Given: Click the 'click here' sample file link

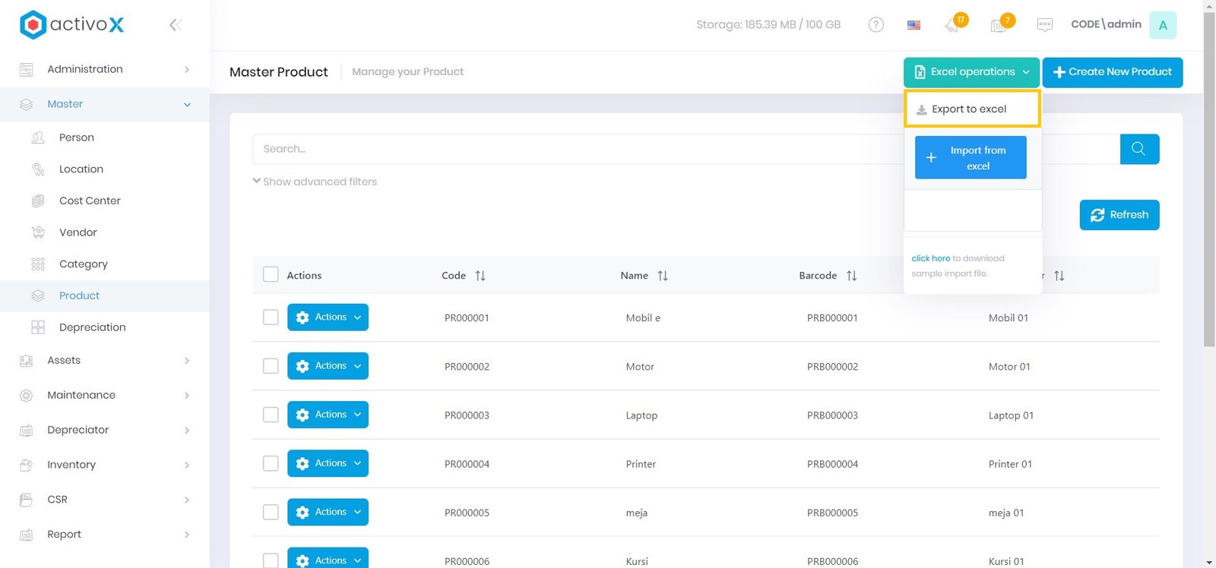Looking at the screenshot, I should (x=930, y=258).
